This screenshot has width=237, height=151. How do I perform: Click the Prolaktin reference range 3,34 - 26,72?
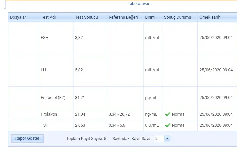(x=119, y=114)
